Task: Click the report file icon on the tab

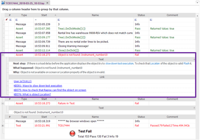Action: click(3, 3)
